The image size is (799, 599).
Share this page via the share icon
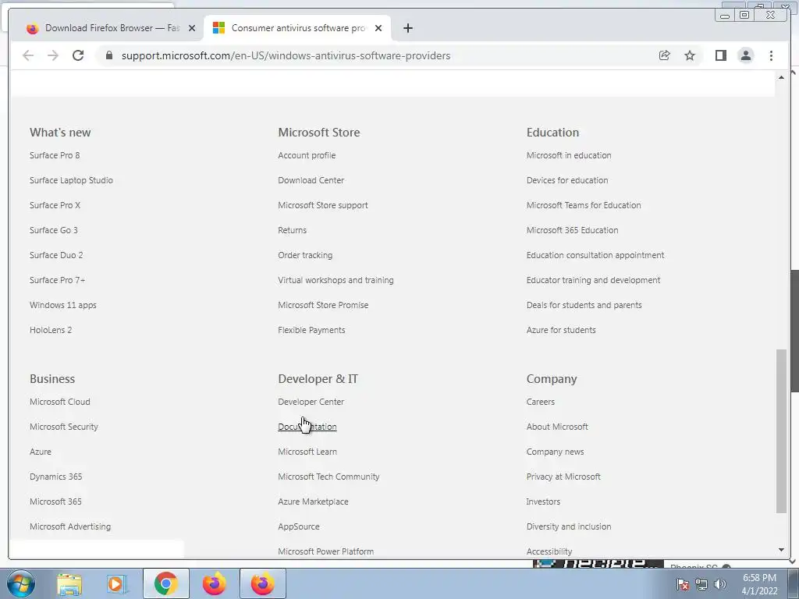tap(665, 55)
